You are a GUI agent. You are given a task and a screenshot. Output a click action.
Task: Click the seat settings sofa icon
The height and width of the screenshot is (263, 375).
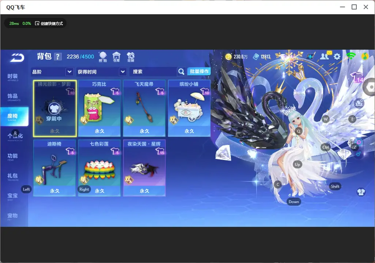click(x=359, y=103)
